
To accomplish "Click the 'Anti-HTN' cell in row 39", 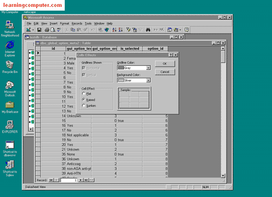I will pyautogui.click(x=79, y=173).
